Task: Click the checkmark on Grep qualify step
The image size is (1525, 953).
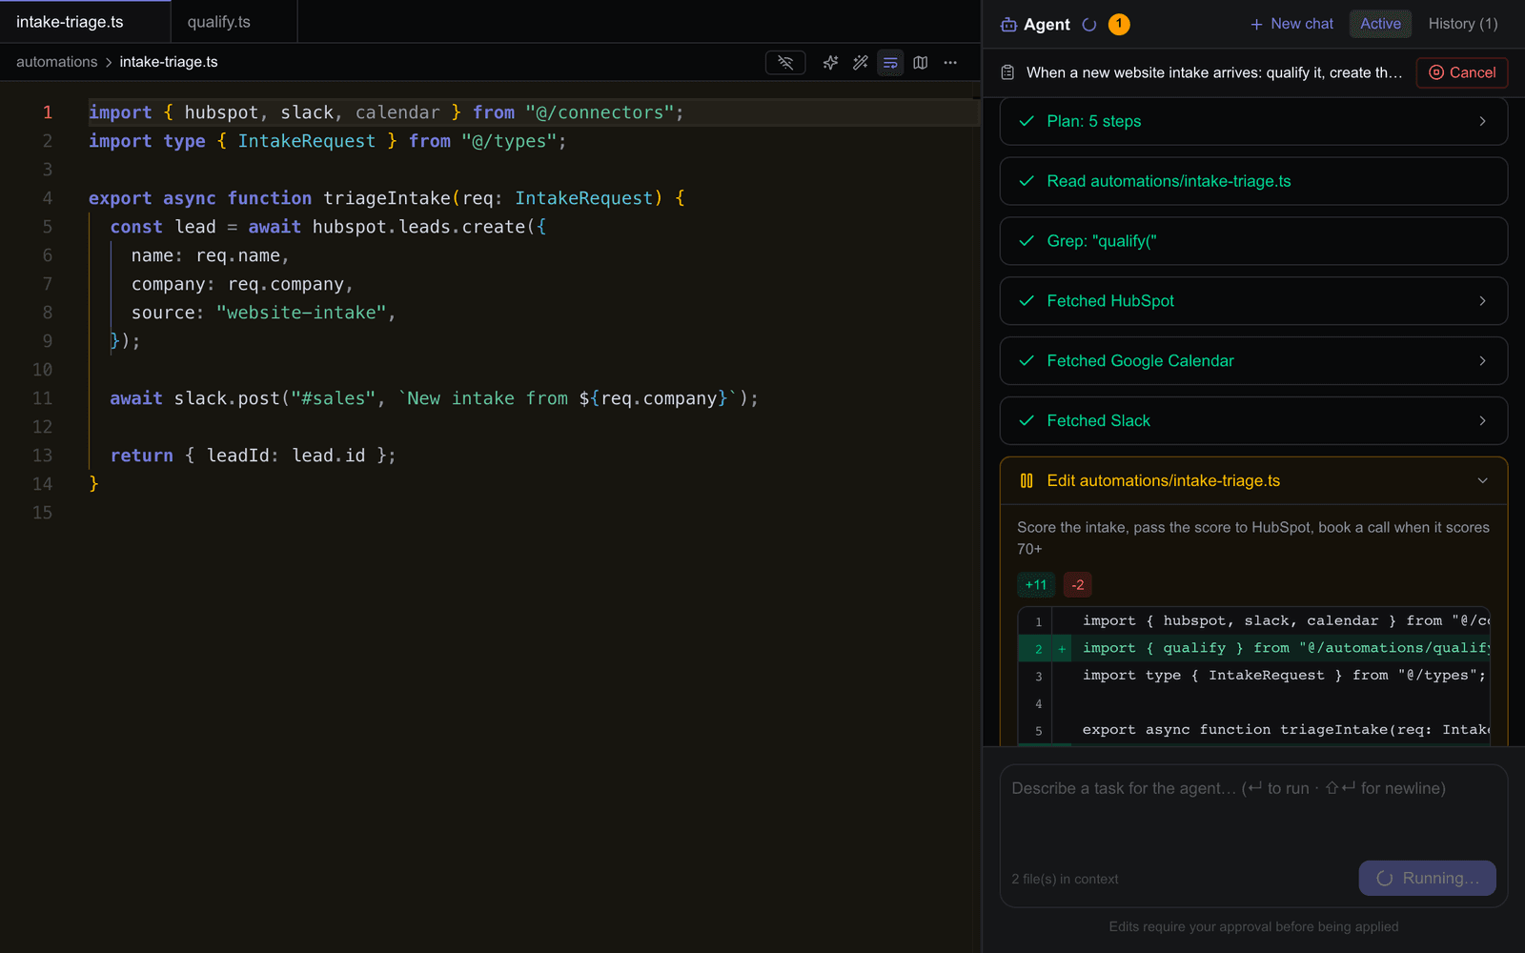Action: [1027, 241]
